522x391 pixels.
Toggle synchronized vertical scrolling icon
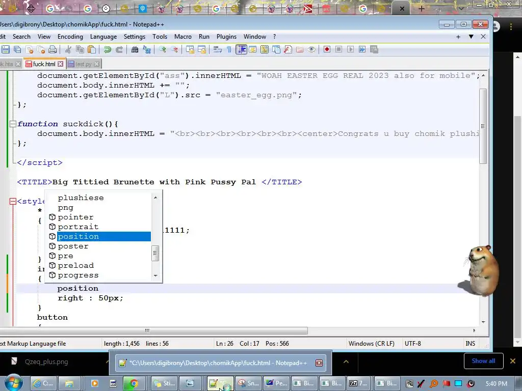click(x=190, y=49)
